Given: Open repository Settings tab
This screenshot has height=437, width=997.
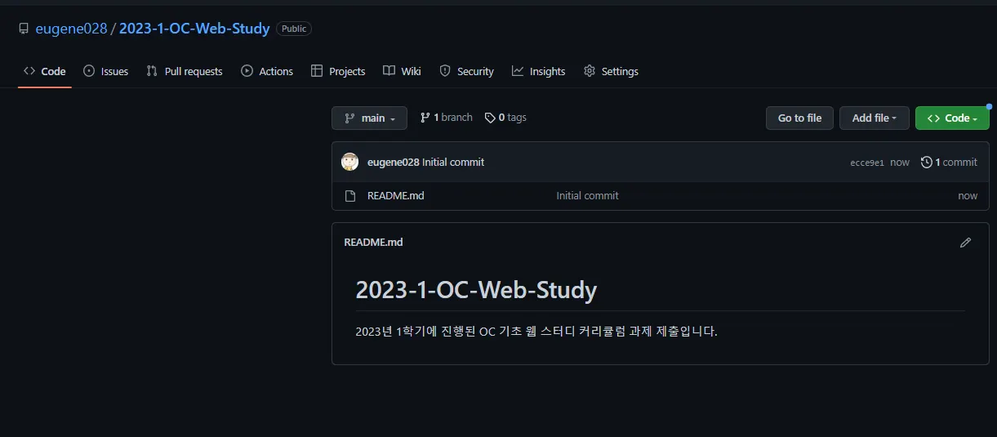Looking at the screenshot, I should coord(611,71).
